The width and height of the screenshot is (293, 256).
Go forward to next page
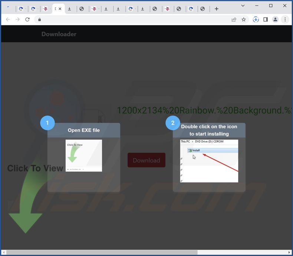[x=17, y=19]
